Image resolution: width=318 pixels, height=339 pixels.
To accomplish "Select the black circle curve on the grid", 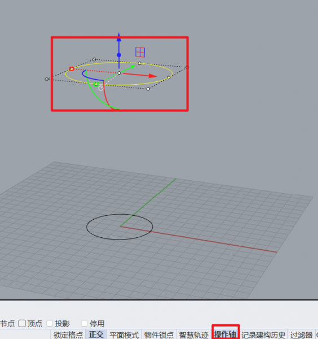I will 87,227.
